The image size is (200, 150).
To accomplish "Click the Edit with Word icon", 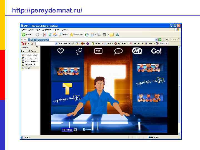I will [x=104, y=34].
